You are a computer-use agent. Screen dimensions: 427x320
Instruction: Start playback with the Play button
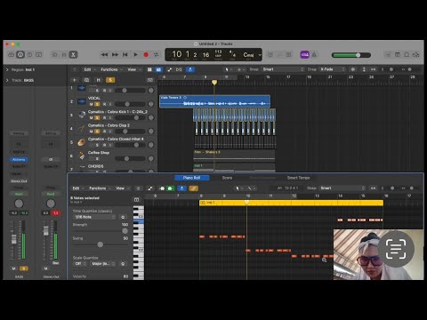click(x=135, y=55)
